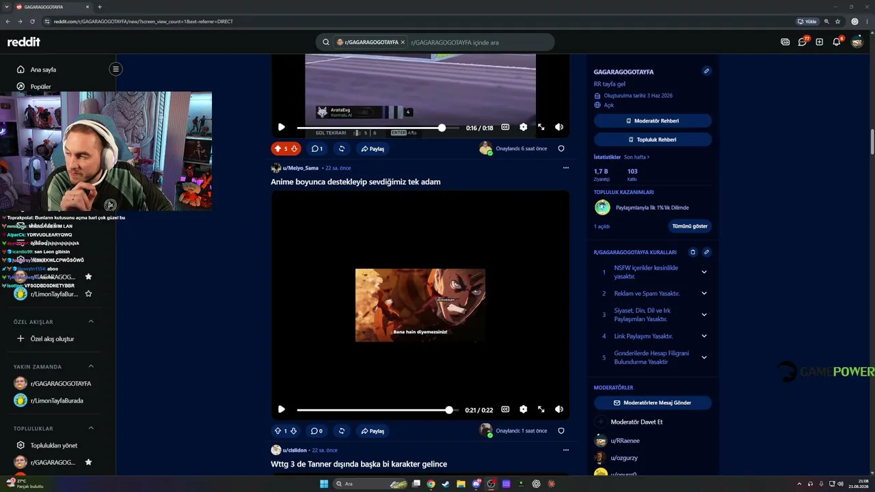Create a custom feed via Özel akış oluştur

pos(52,339)
